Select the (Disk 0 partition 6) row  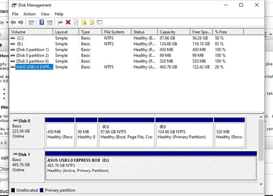tap(32, 61)
